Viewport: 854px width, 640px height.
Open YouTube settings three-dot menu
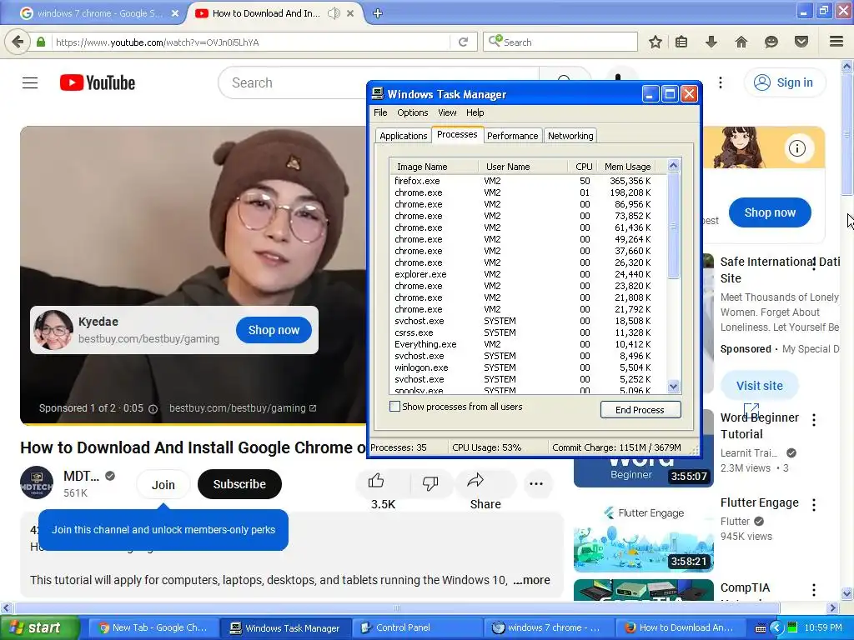click(x=720, y=82)
